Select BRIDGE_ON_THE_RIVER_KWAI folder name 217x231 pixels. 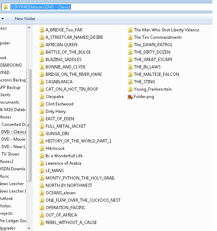coord(74,74)
